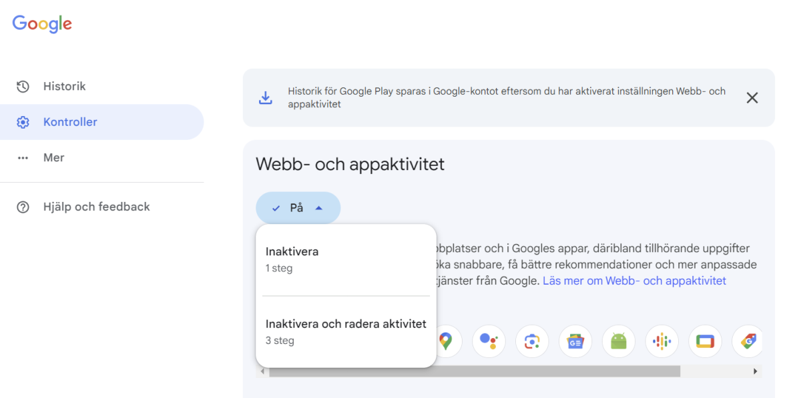Select the Google Podcasts icon

click(661, 341)
